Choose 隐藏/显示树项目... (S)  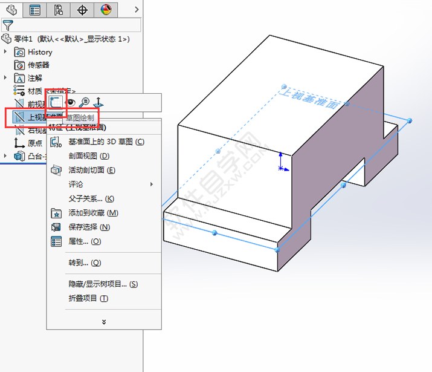(x=103, y=284)
